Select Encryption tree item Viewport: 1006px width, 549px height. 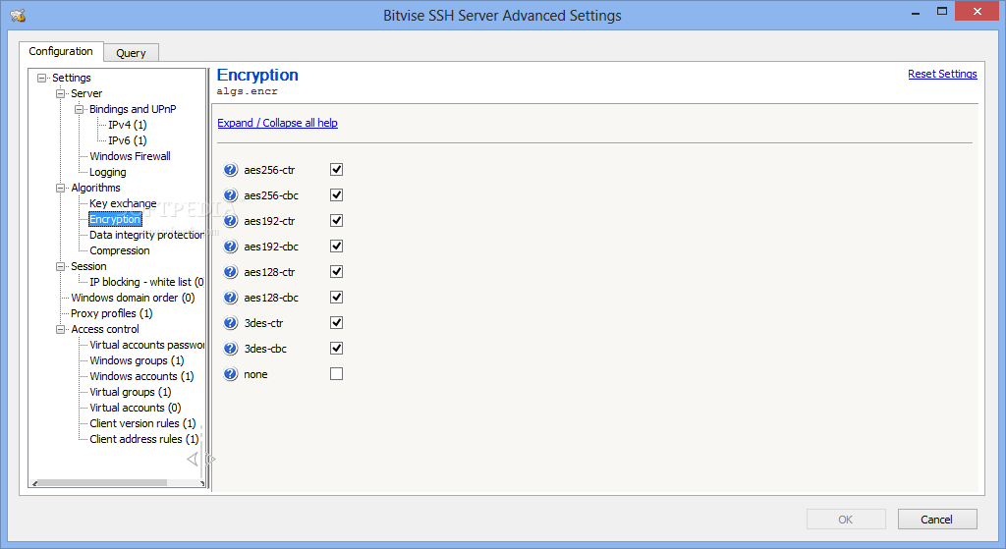click(115, 219)
